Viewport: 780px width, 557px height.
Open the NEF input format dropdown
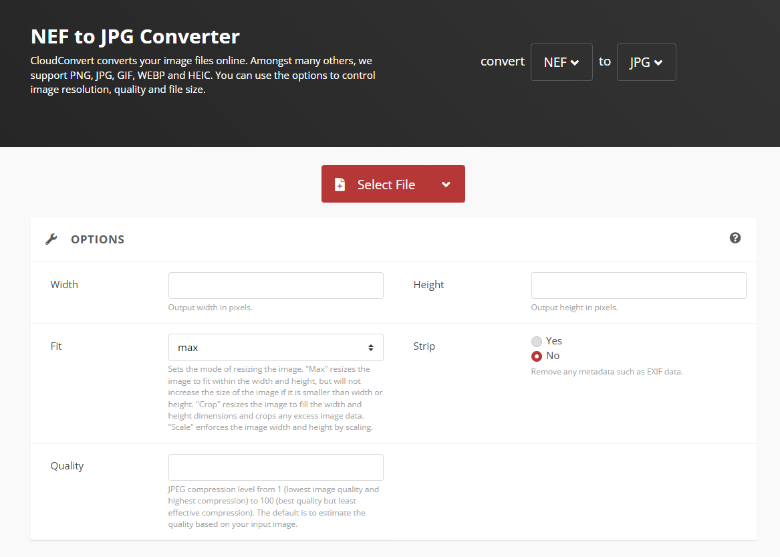(x=561, y=62)
